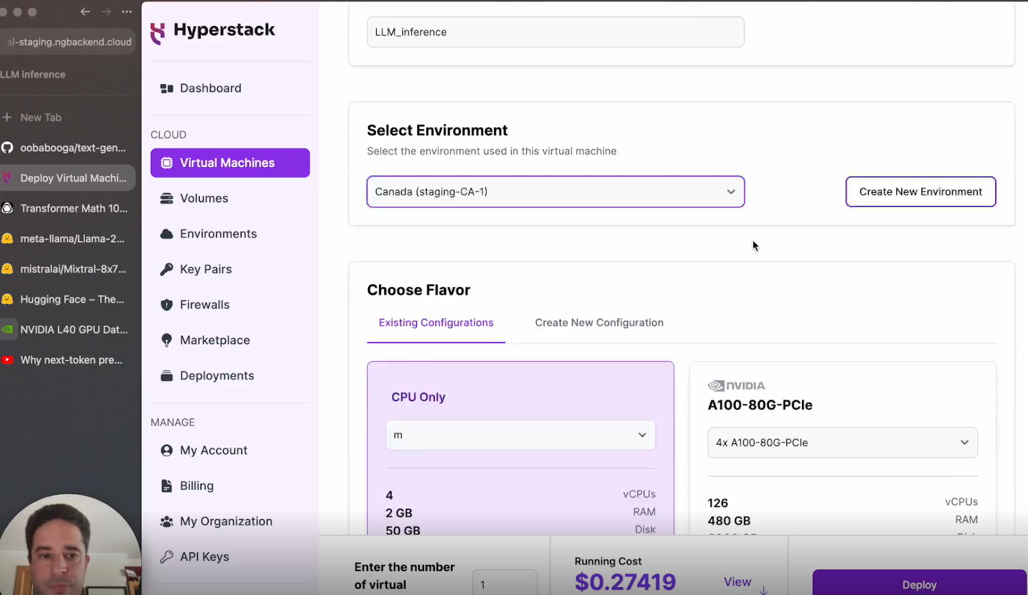1028x595 pixels.
Task: Open the Volumes section
Action: point(204,199)
